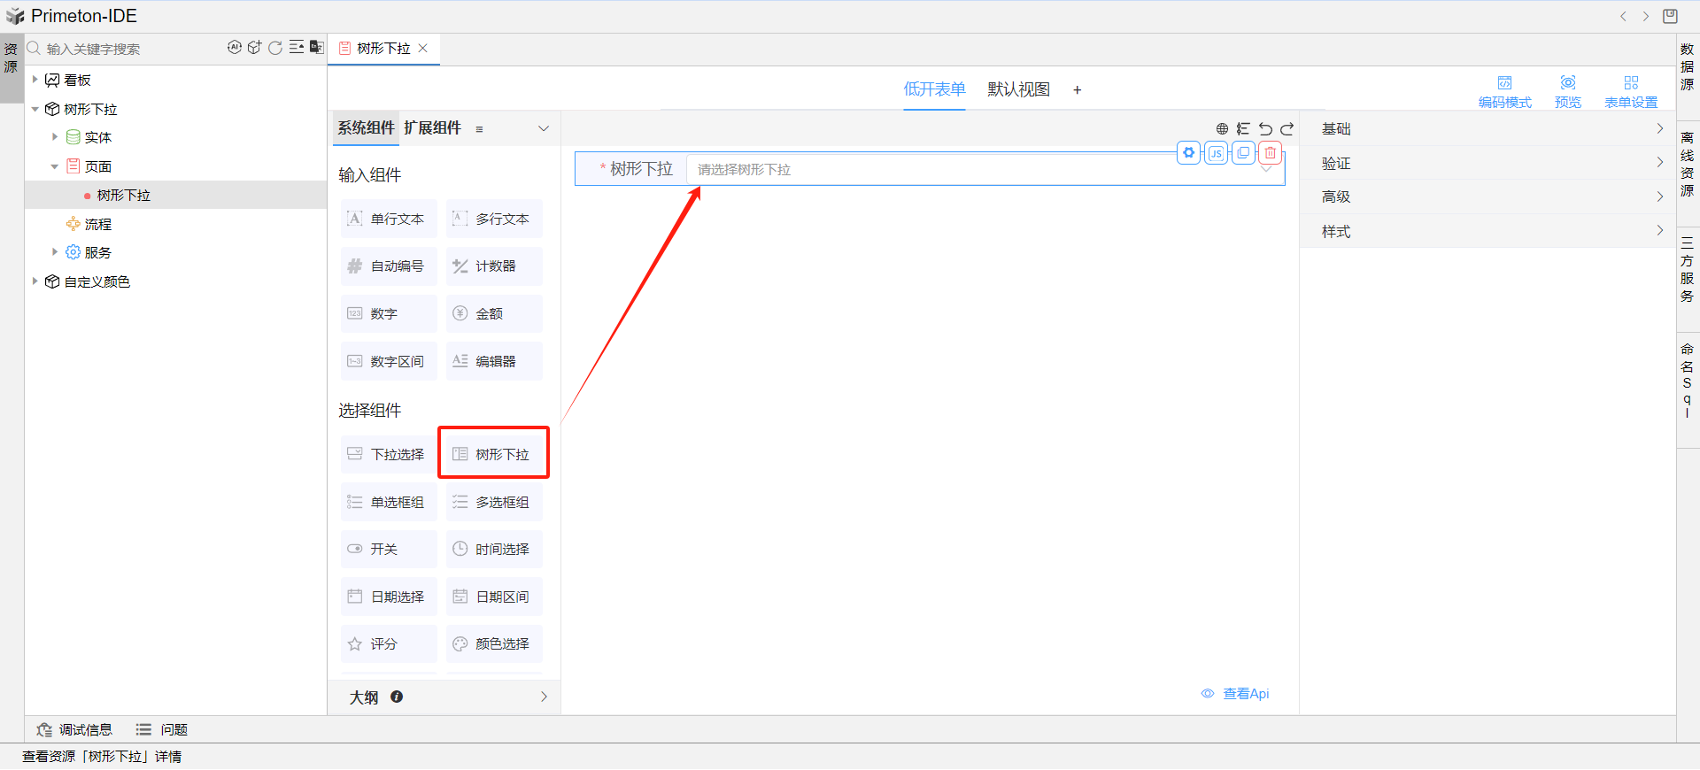The width and height of the screenshot is (1700, 770).
Task: Click the copy icon on the selected field
Action: (1243, 153)
